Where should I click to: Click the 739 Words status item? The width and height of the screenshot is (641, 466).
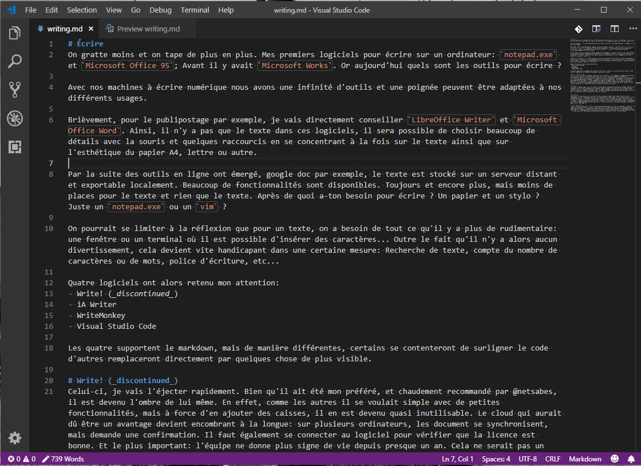(63, 459)
